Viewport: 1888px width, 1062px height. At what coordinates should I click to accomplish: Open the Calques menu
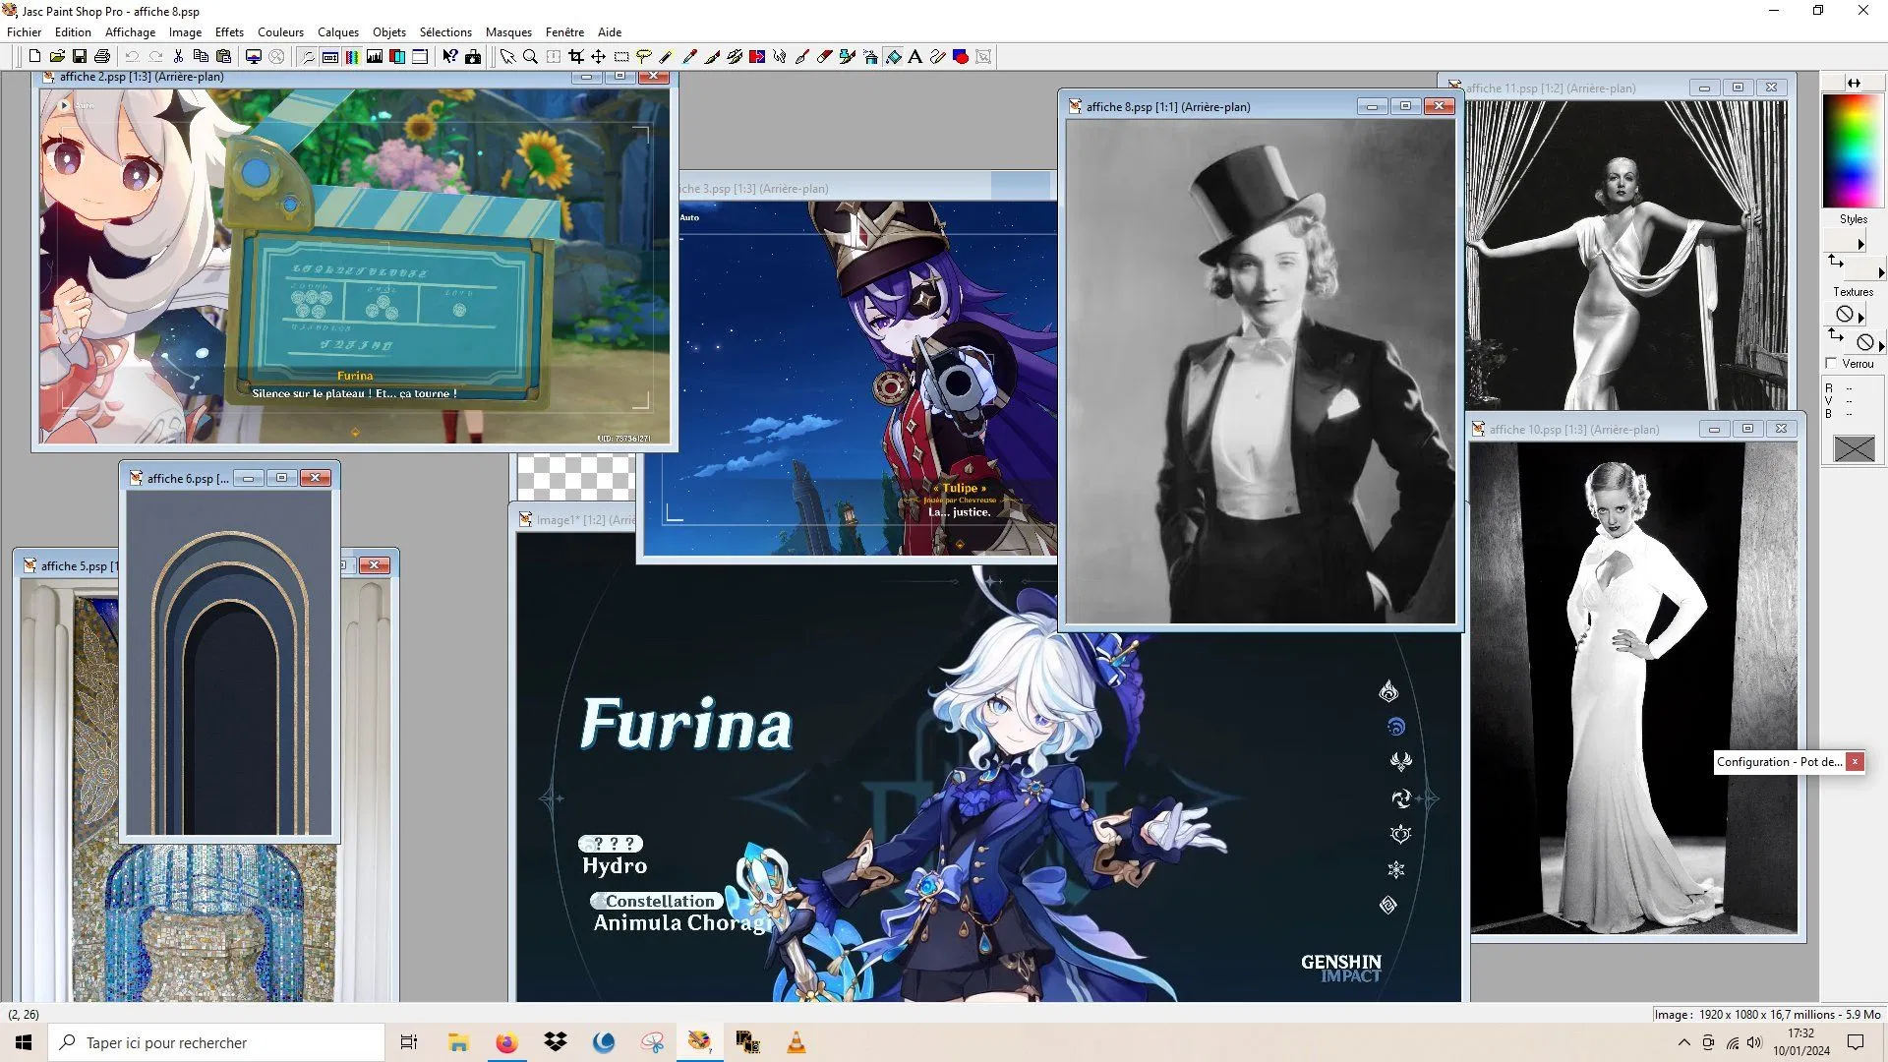pos(337,32)
